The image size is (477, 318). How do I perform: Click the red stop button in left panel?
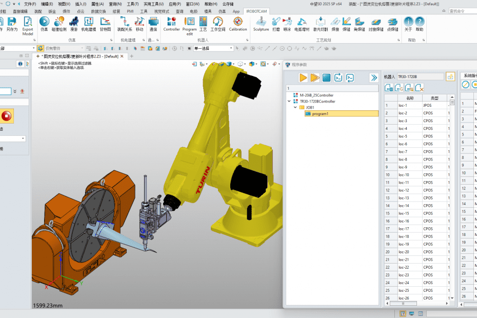coord(7,116)
